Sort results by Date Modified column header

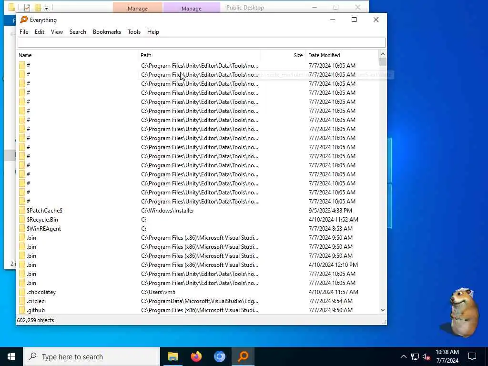tap(342, 55)
